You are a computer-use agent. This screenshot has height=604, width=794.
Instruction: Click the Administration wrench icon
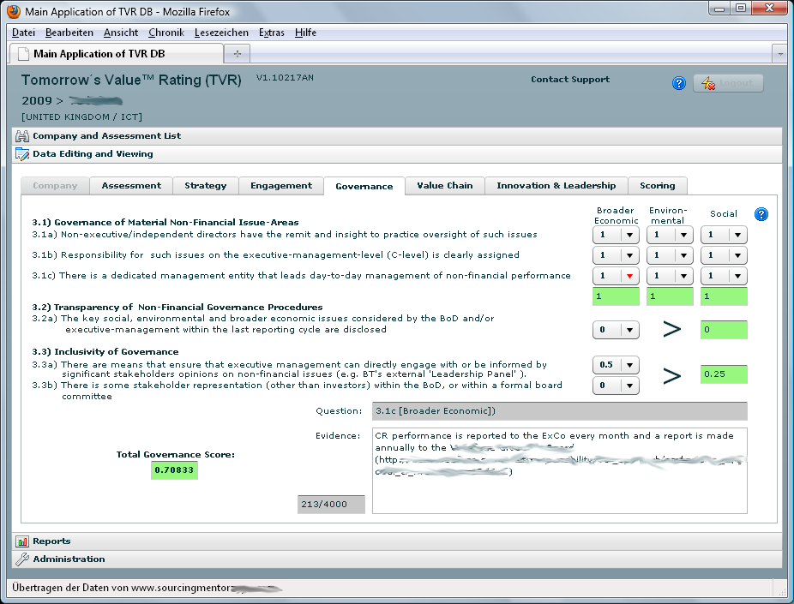click(22, 559)
